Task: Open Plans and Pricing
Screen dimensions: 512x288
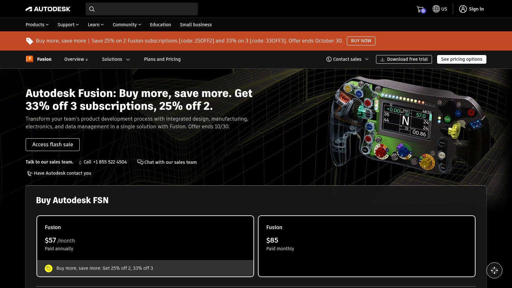Action: pos(162,59)
